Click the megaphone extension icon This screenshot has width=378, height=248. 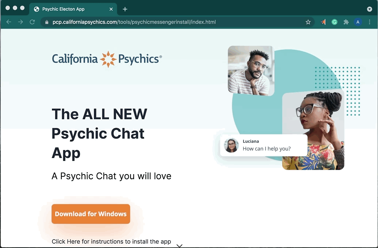coord(323,22)
